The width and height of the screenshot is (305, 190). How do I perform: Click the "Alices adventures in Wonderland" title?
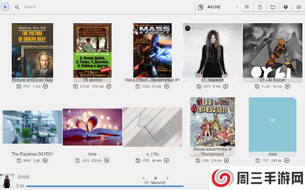(x=213, y=152)
